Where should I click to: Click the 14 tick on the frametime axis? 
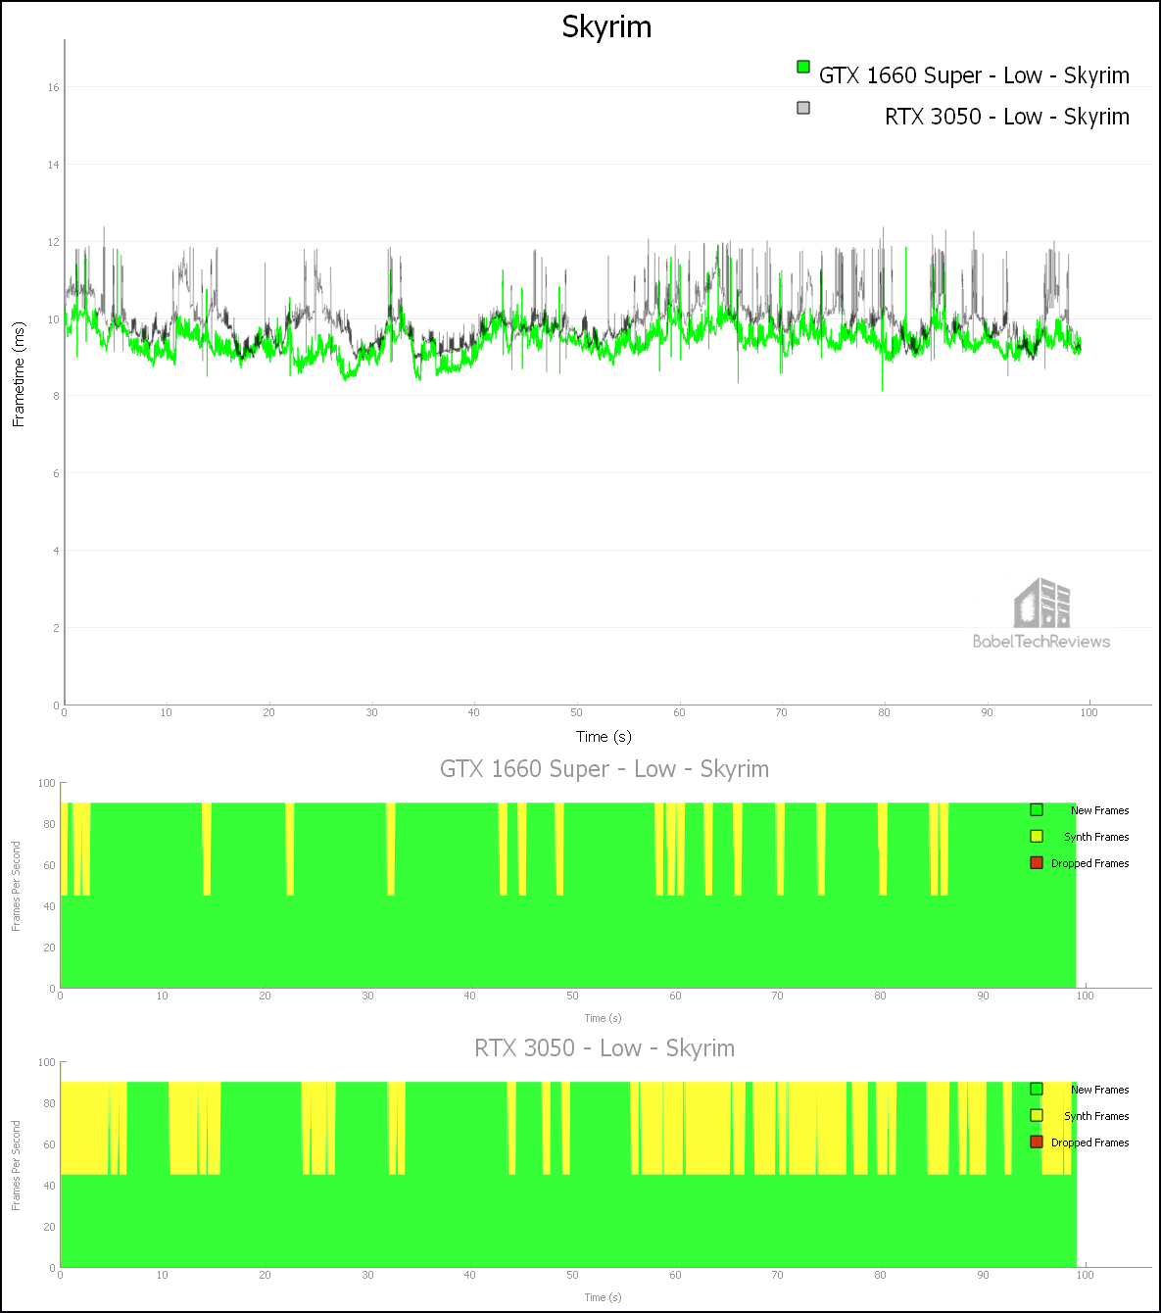(x=53, y=165)
